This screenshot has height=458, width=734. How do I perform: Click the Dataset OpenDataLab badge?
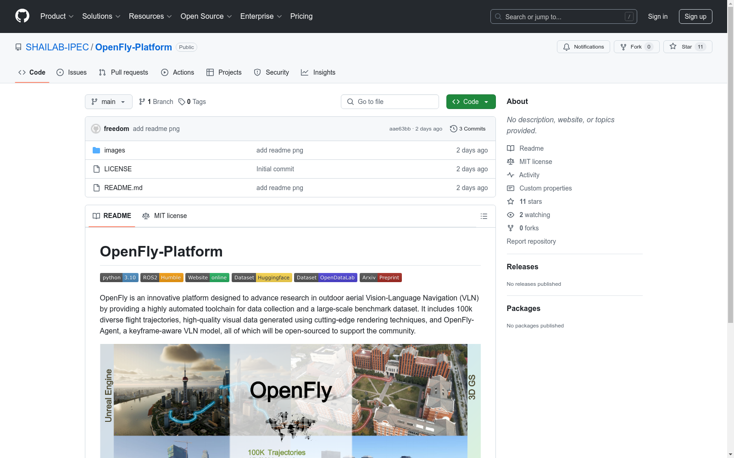pos(326,278)
